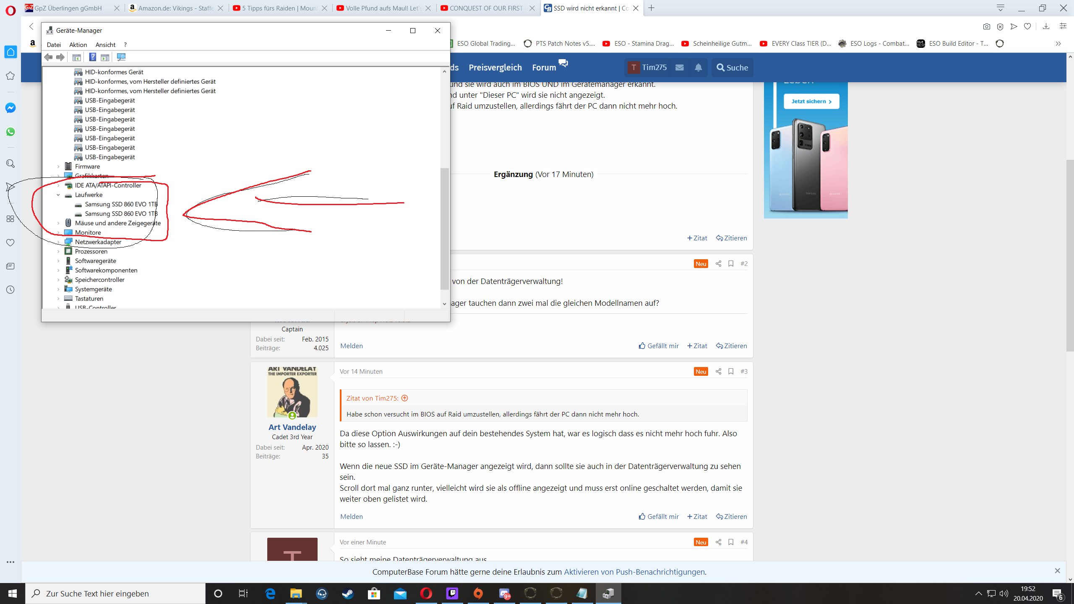Image resolution: width=1074 pixels, height=604 pixels.
Task: Open Steam from the taskbar
Action: click(x=348, y=594)
